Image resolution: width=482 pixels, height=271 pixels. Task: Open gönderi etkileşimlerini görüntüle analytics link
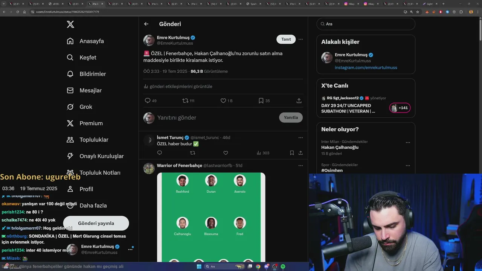point(178,87)
